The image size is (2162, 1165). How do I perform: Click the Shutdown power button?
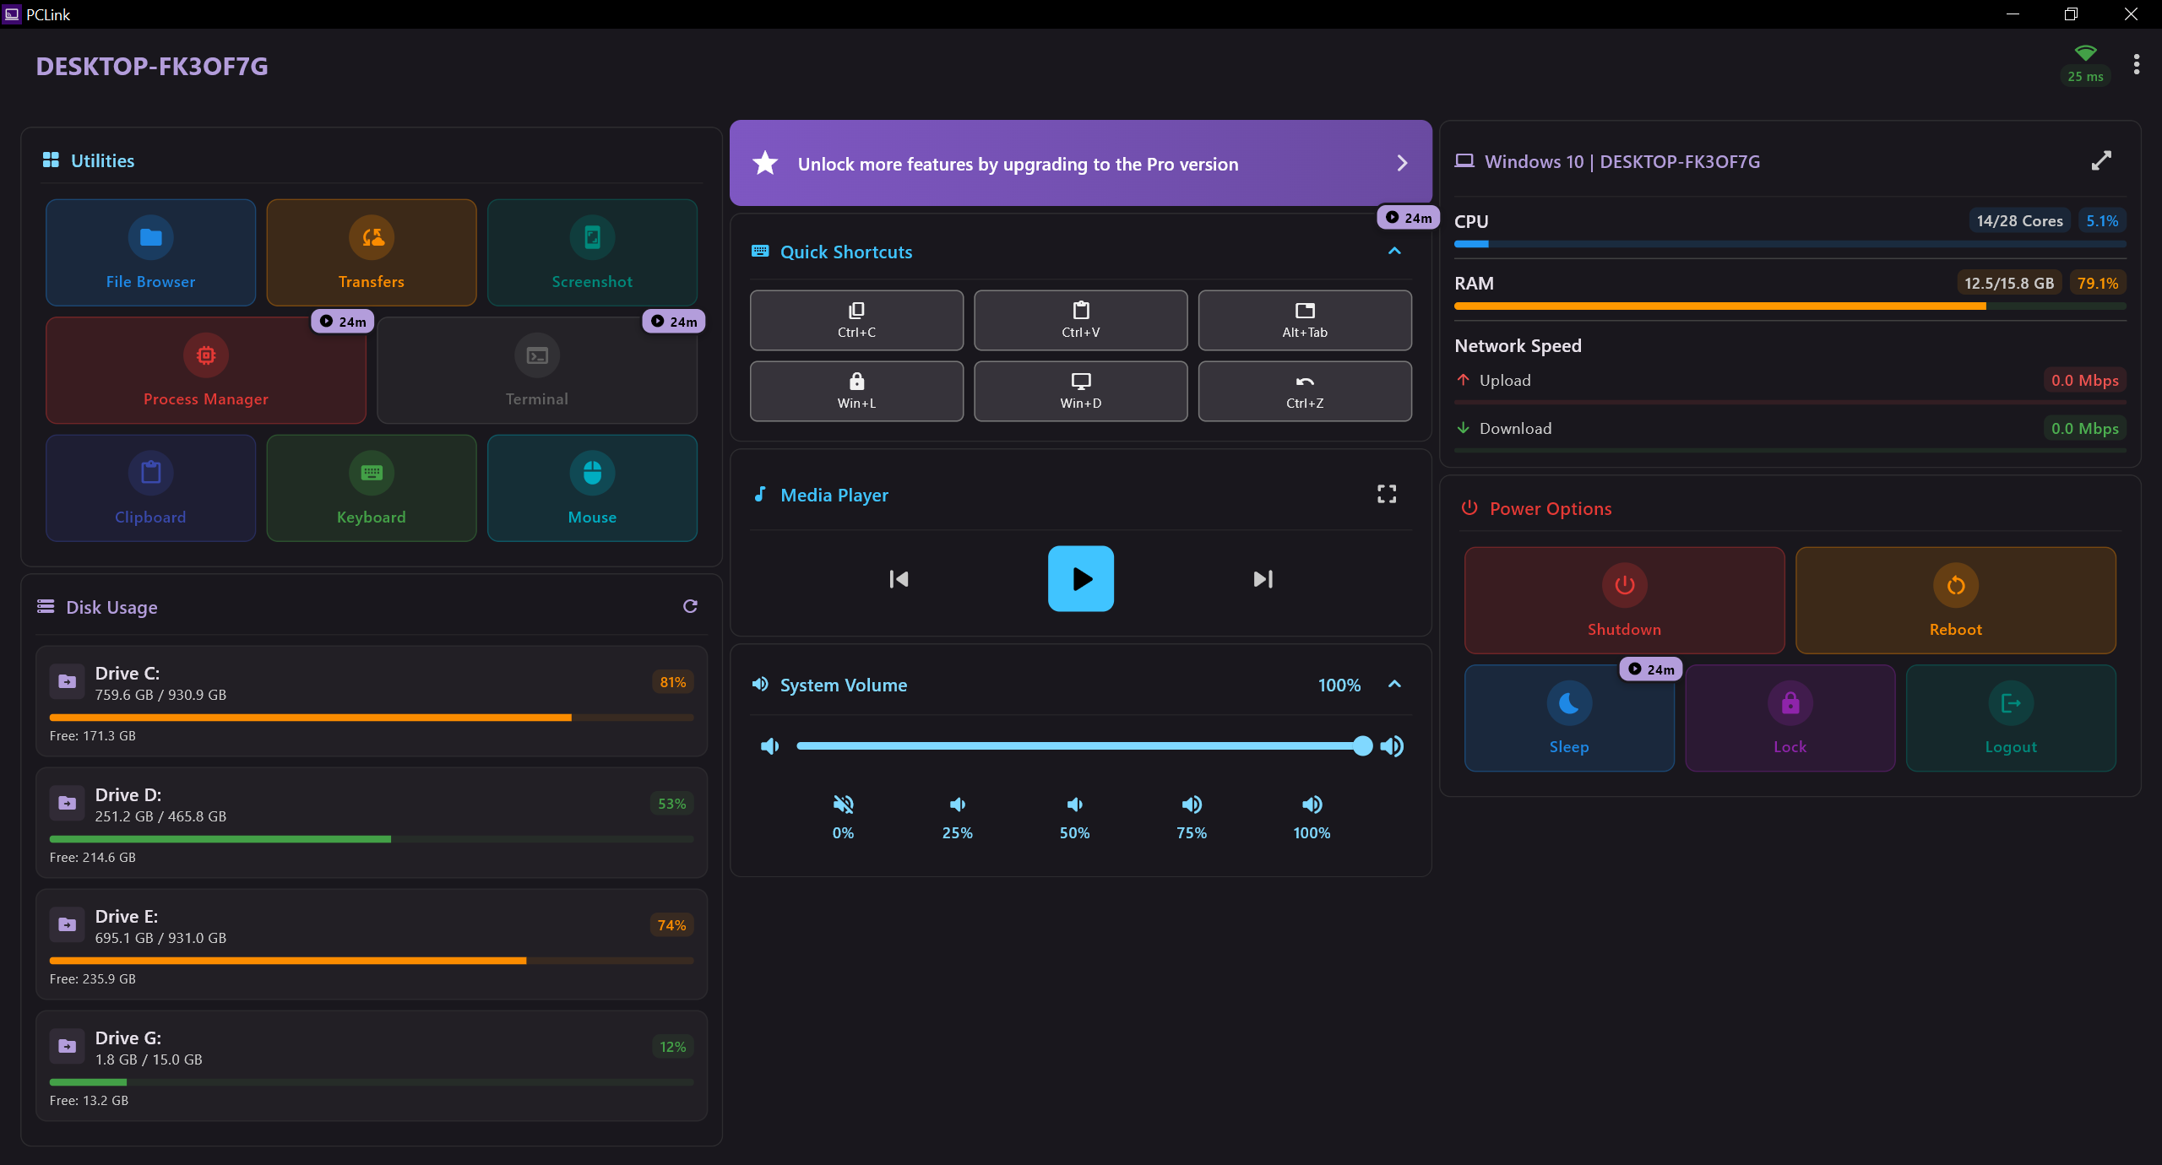1624,600
